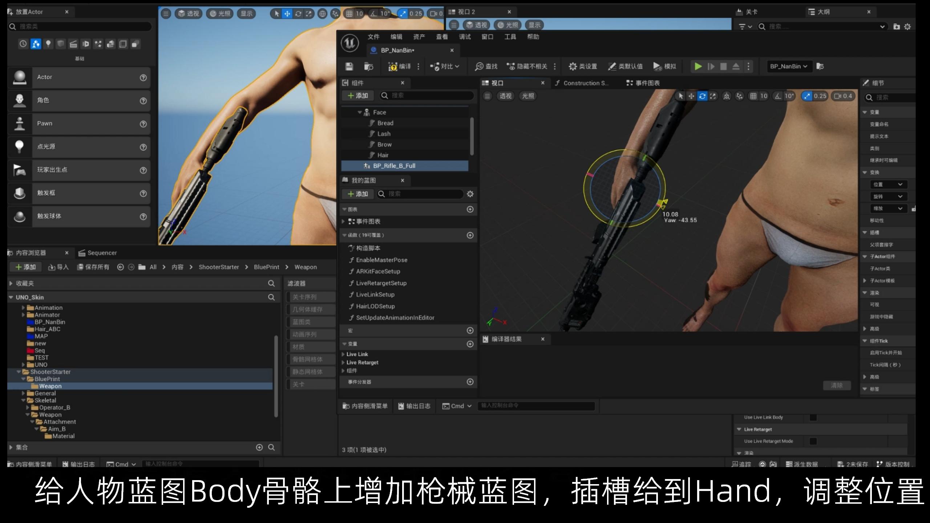This screenshot has height=523, width=930.
Task: Click 添加 in components panel
Action: (358, 96)
